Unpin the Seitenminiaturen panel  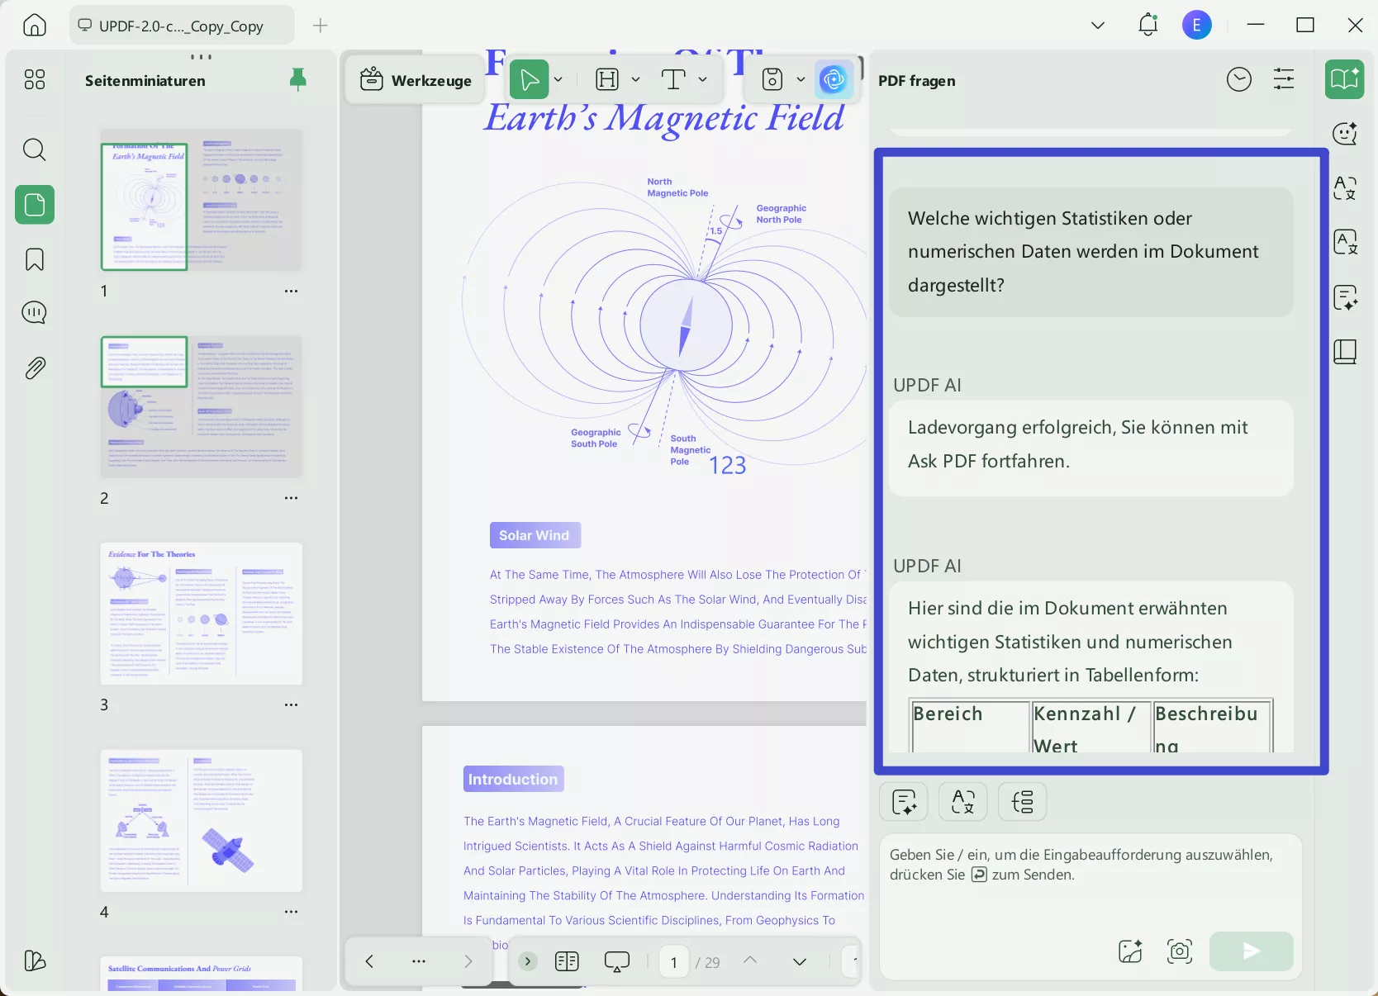click(x=298, y=79)
